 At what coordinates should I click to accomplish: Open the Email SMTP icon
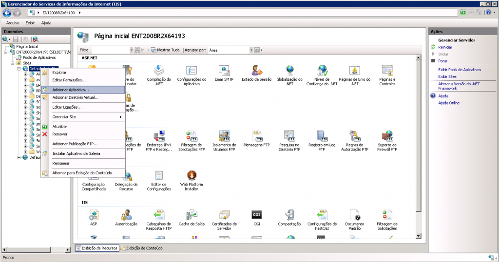[224, 73]
